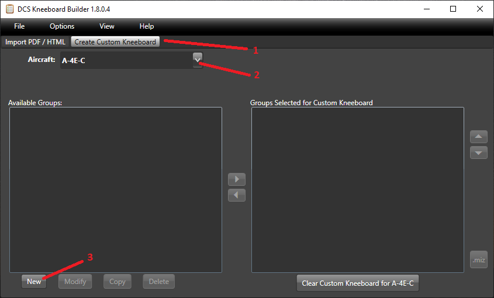Minimize the DCS Kneeboard Builder window
Viewport: 494px width, 298px height.
point(427,9)
